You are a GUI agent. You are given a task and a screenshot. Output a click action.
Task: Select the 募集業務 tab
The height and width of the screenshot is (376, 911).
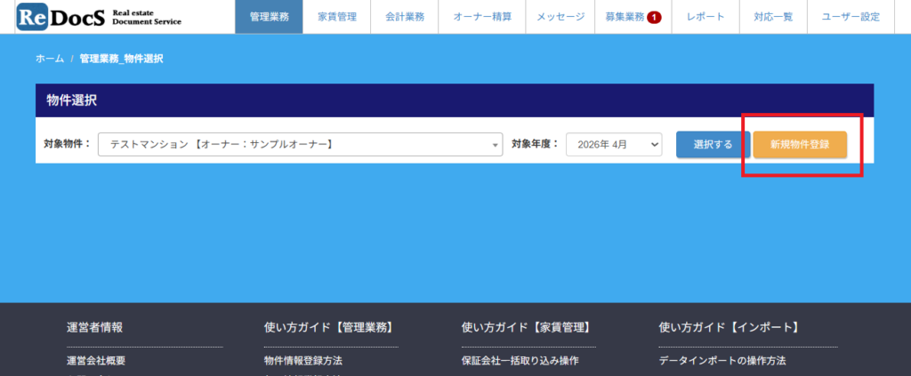pos(624,17)
